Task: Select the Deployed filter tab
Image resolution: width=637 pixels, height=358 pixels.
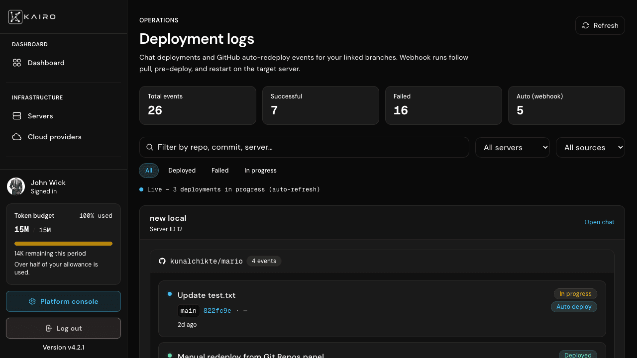Action: (x=182, y=171)
